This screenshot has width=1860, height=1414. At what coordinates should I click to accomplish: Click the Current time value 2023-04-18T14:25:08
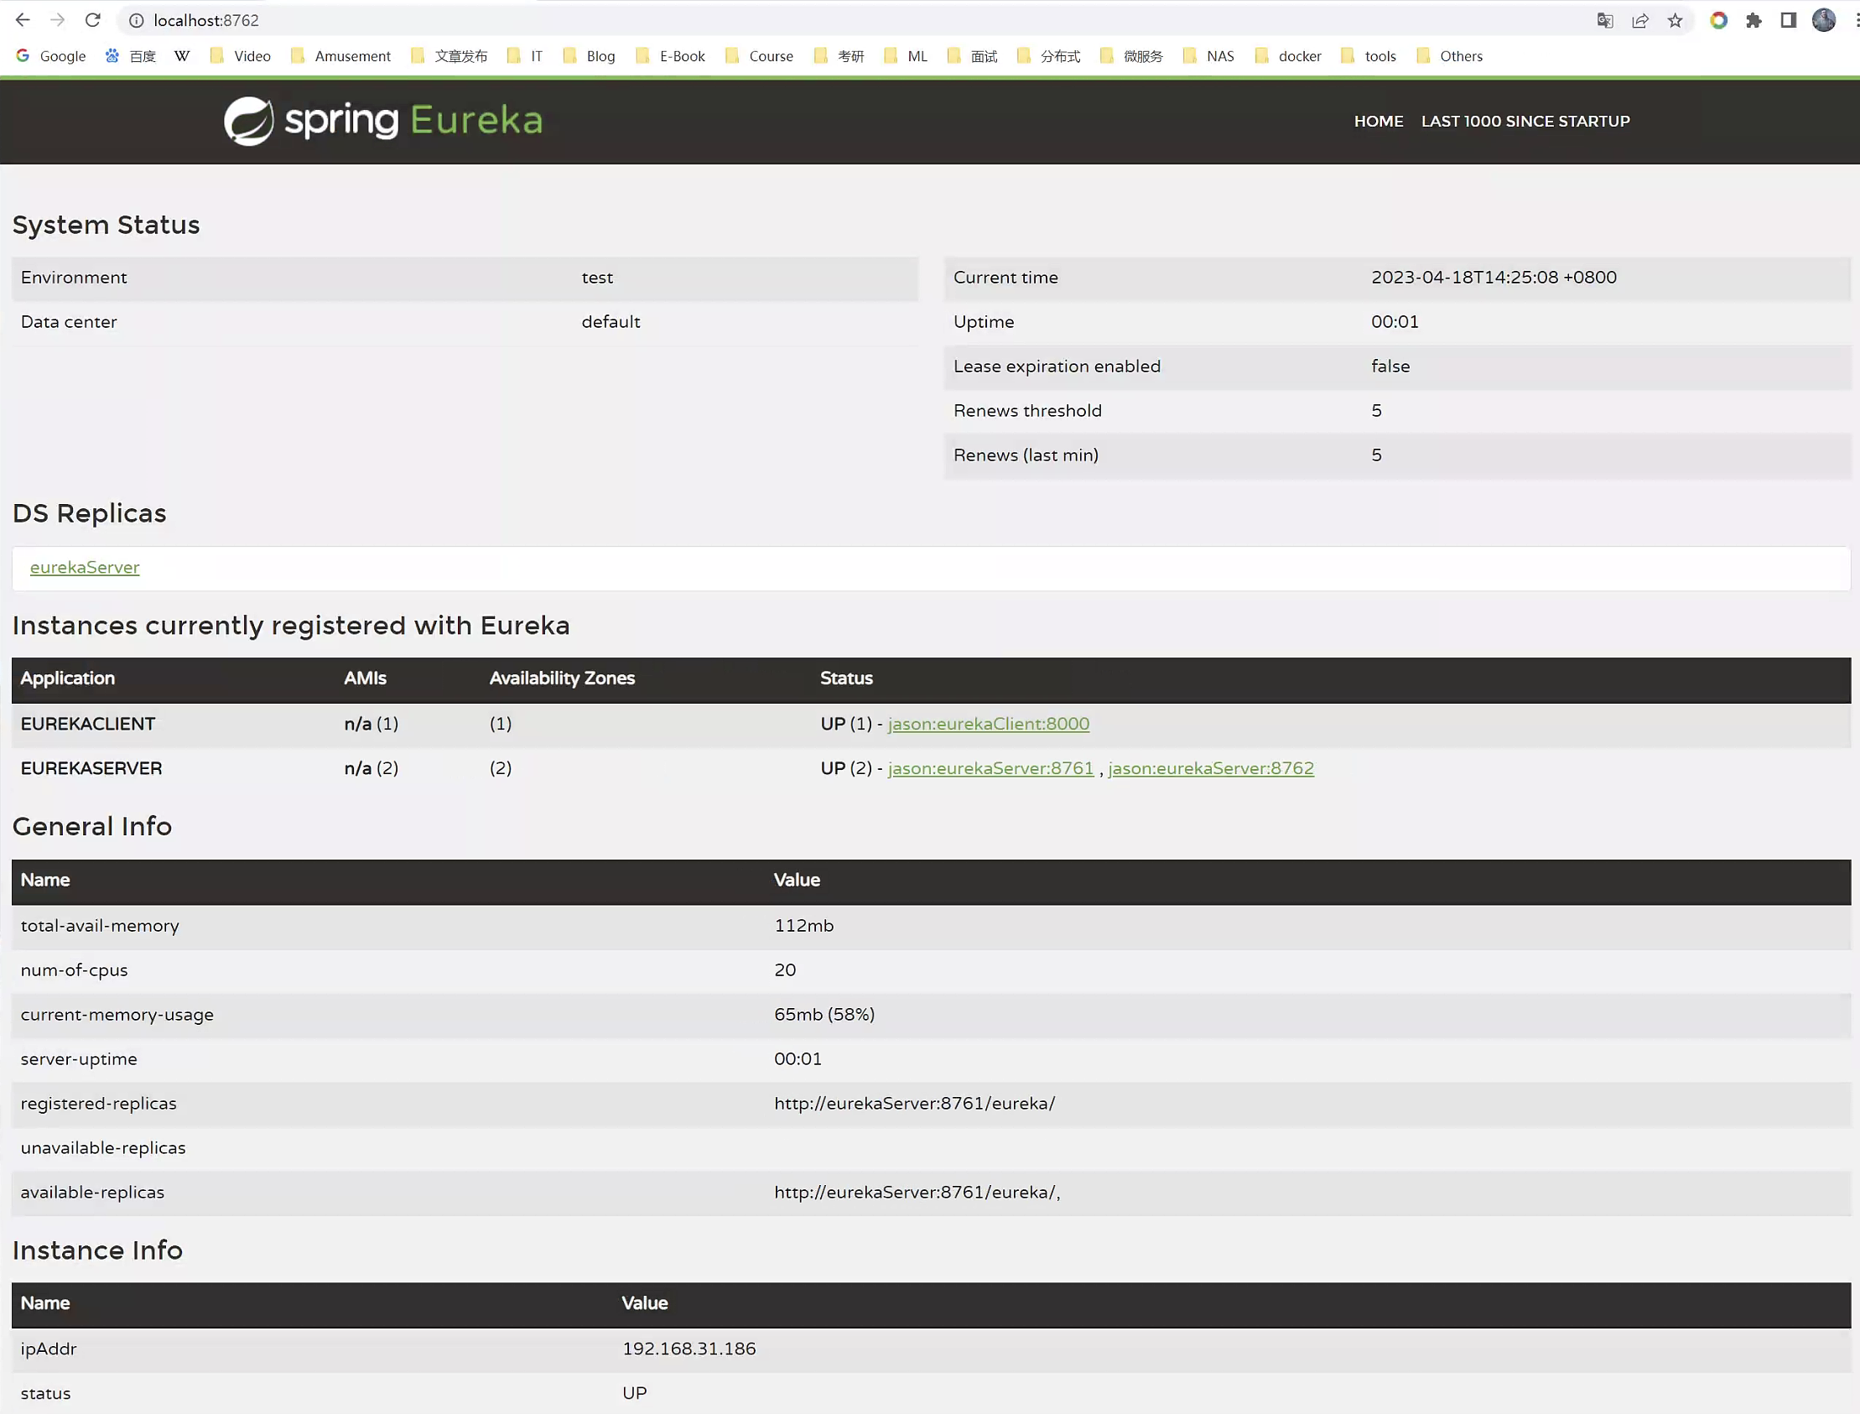pyautogui.click(x=1493, y=278)
